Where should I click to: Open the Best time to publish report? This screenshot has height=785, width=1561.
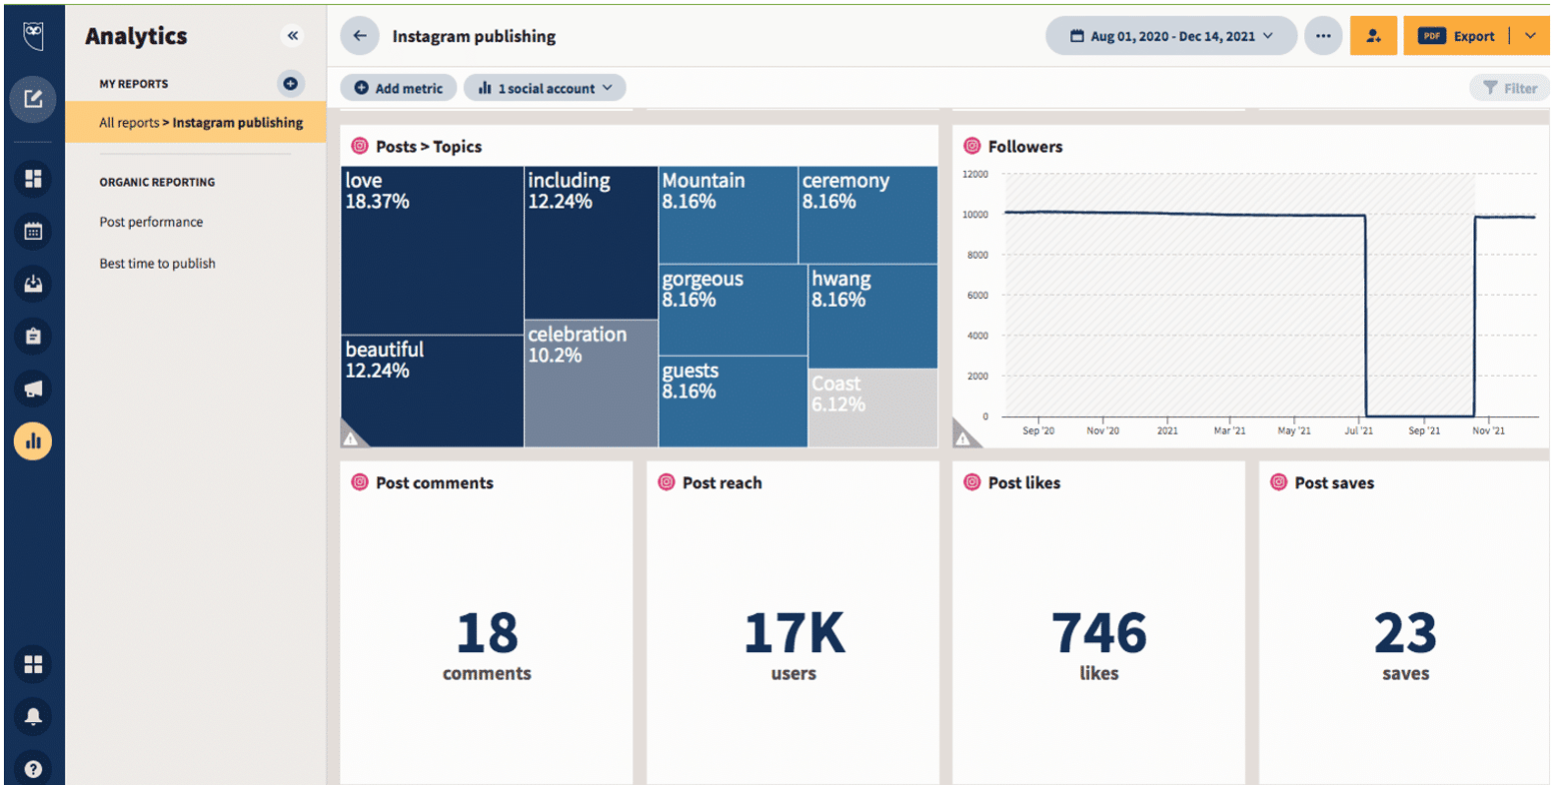point(157,263)
